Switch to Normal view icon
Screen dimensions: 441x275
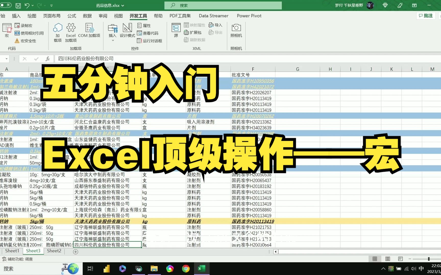(375, 259)
